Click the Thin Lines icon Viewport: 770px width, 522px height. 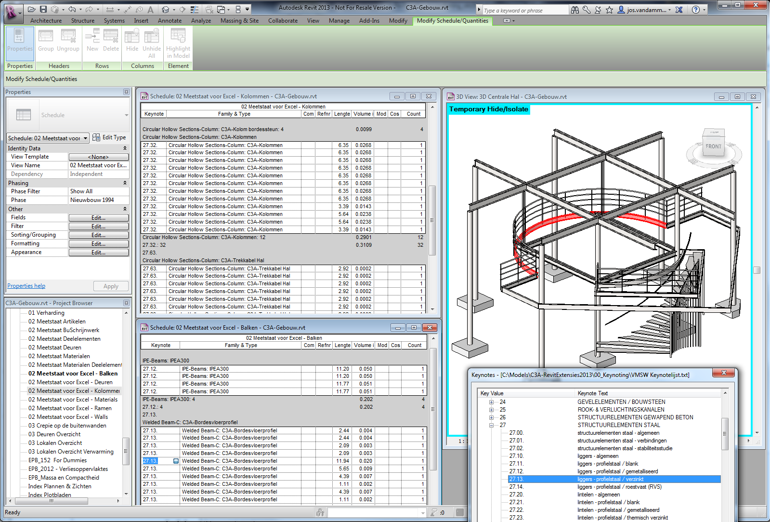[x=195, y=9]
